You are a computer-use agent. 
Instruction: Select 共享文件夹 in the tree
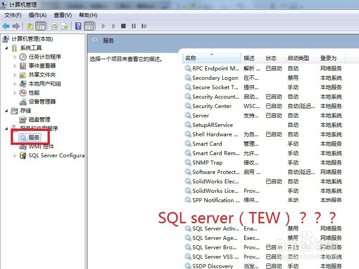[42, 75]
